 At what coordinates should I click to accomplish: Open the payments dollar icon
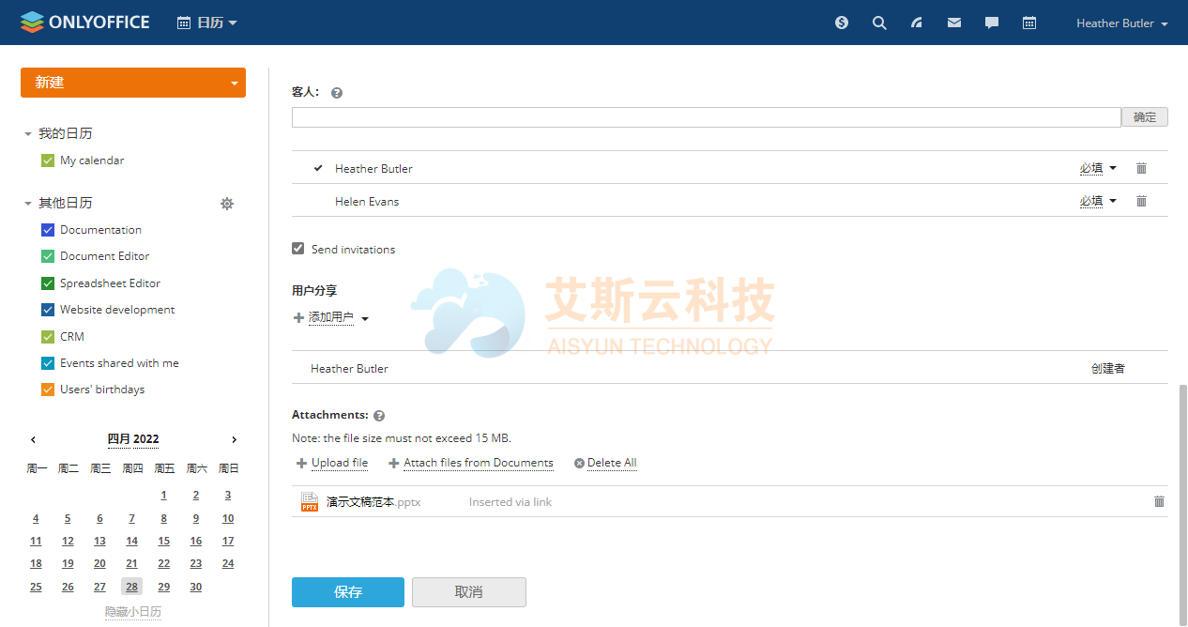[842, 23]
